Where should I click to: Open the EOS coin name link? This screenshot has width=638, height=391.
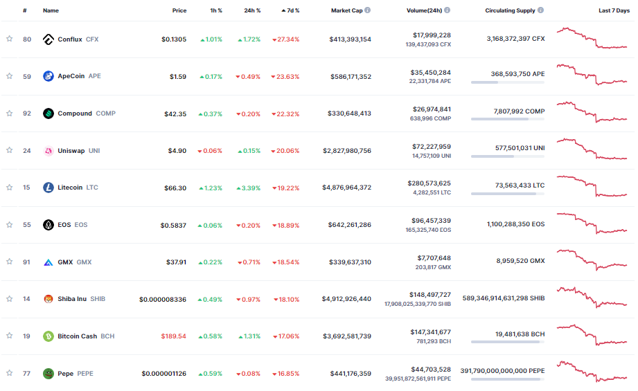click(x=64, y=225)
